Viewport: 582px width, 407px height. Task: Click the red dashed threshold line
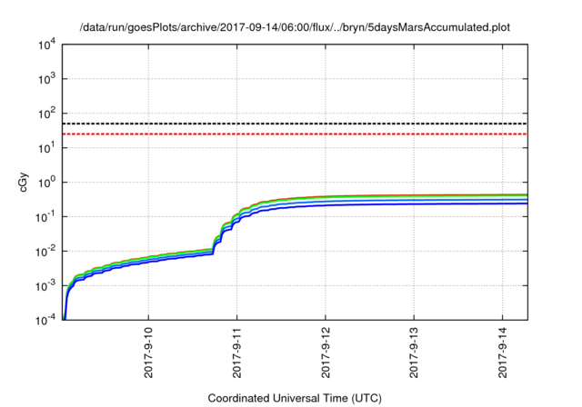pos(295,134)
